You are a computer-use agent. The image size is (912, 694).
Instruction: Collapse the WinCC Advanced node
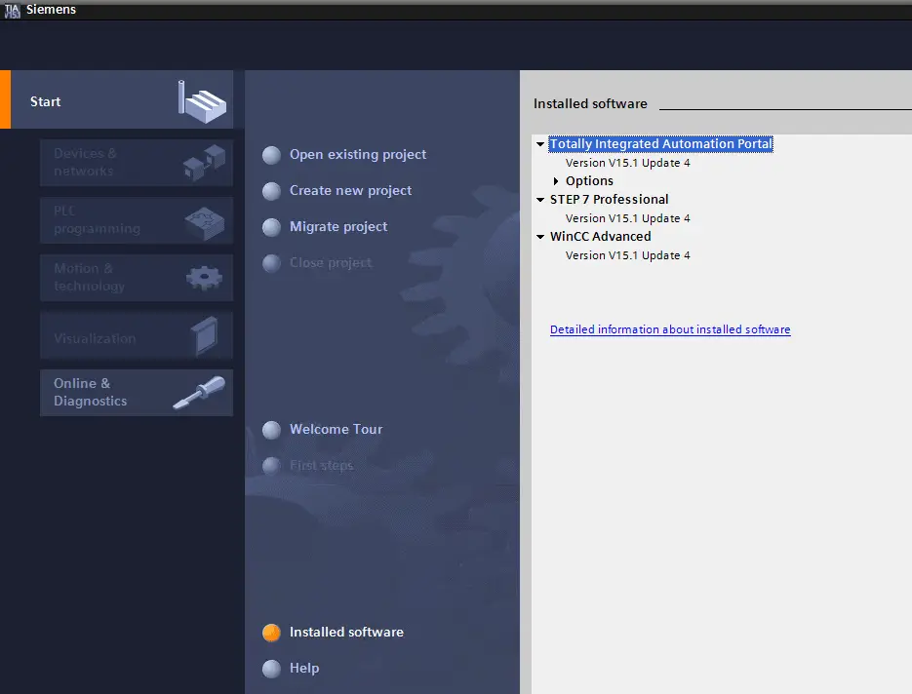point(540,237)
